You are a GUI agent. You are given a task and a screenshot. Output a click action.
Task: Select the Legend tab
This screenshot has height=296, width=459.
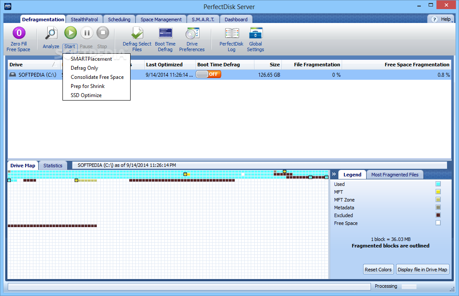[352, 175]
